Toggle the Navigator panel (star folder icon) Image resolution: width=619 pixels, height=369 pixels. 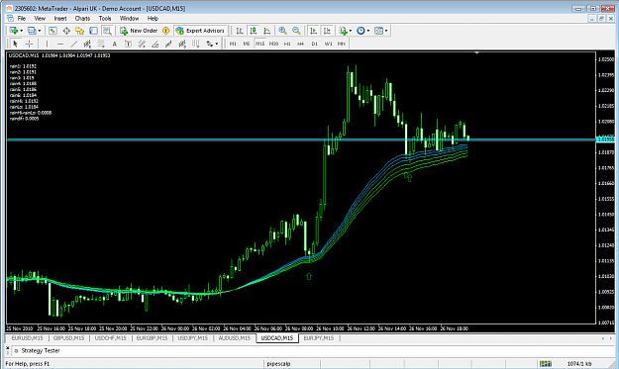(80, 31)
